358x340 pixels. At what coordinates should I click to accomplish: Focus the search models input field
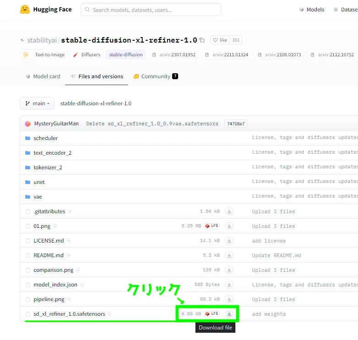coord(151,10)
